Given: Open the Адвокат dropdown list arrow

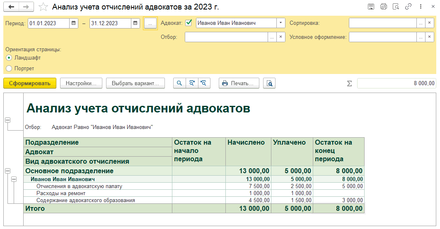Looking at the screenshot, I should click(x=281, y=23).
